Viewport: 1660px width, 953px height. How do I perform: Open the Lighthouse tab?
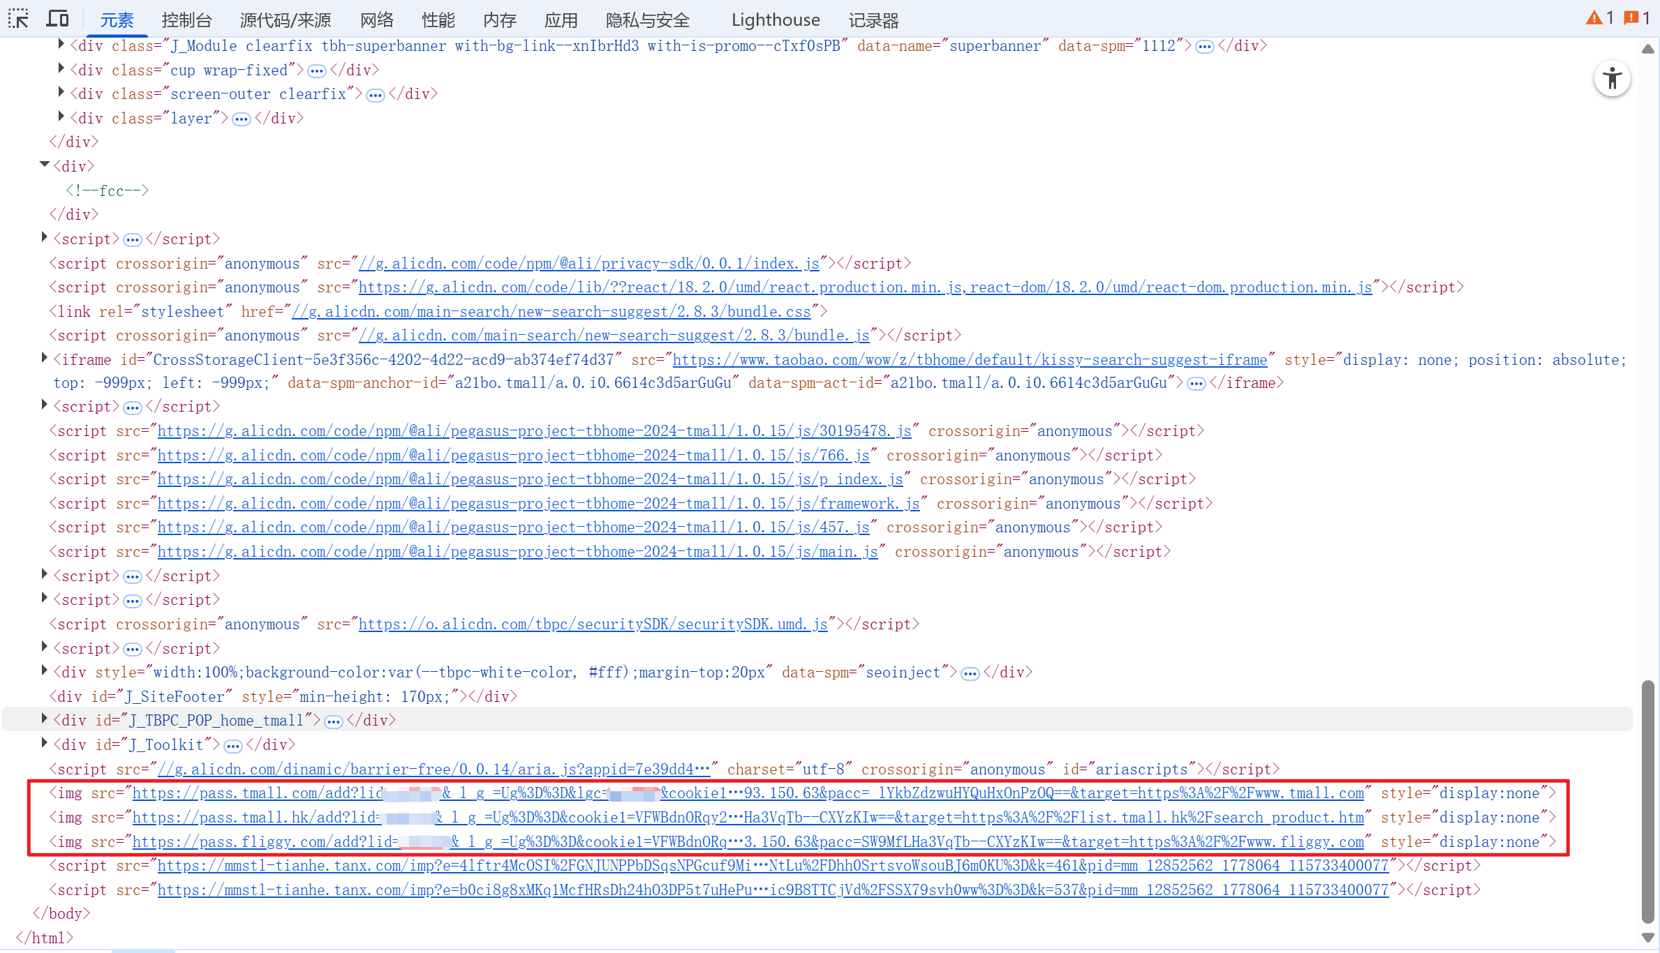coord(775,20)
